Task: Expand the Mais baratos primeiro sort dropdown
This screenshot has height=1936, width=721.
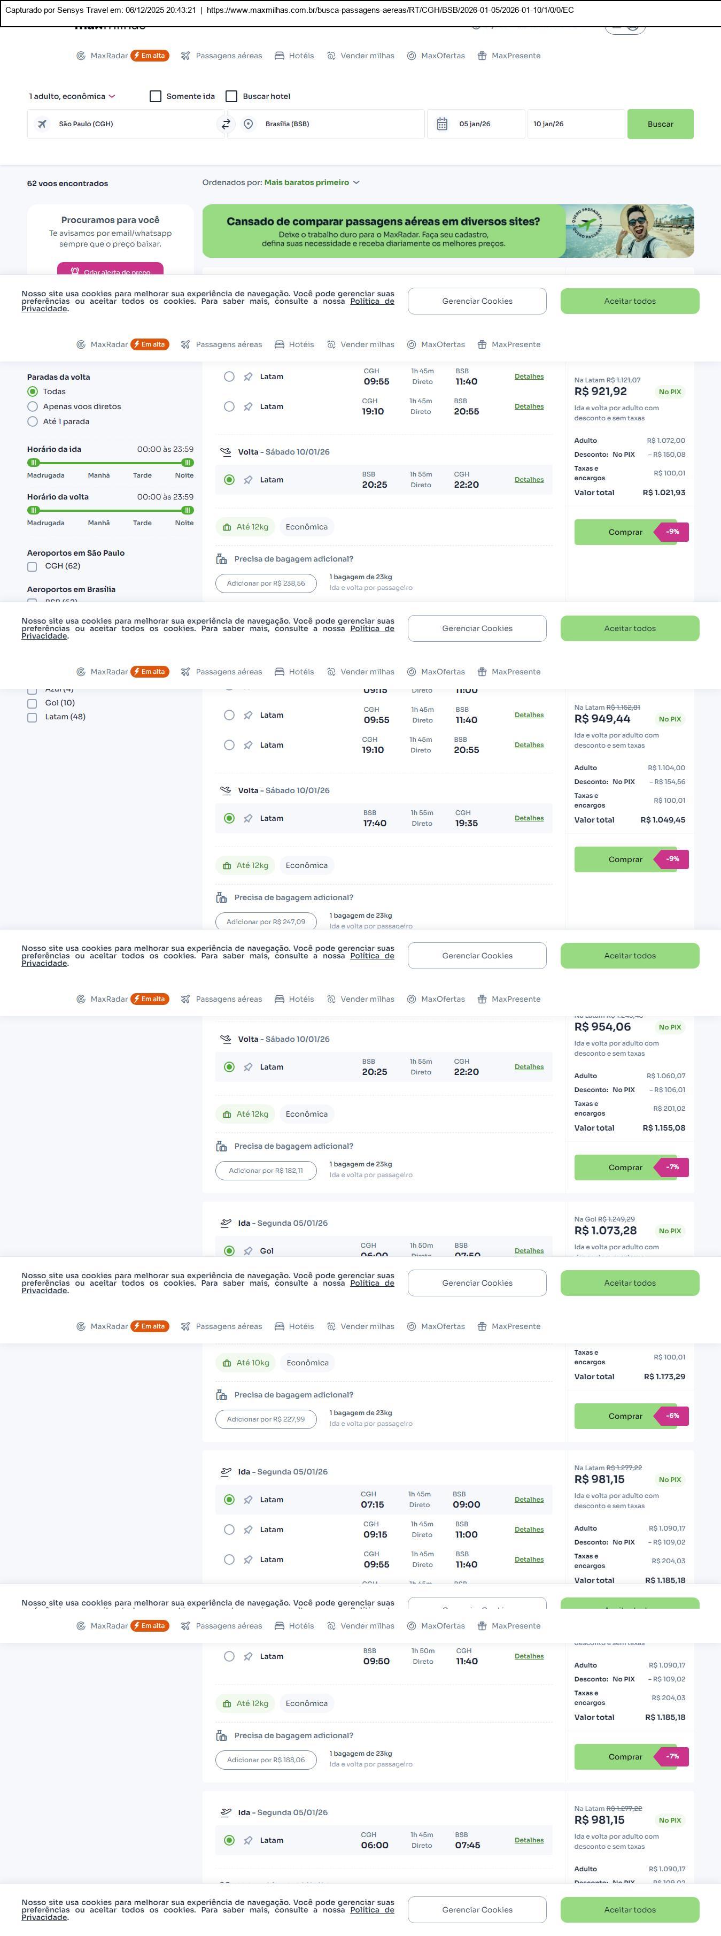Action: click(x=311, y=182)
